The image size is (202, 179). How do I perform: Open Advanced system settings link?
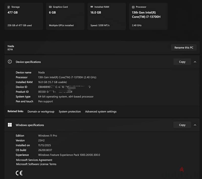101,111
